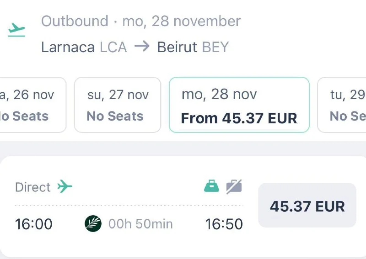Click the airline leaf logo

(x=93, y=224)
